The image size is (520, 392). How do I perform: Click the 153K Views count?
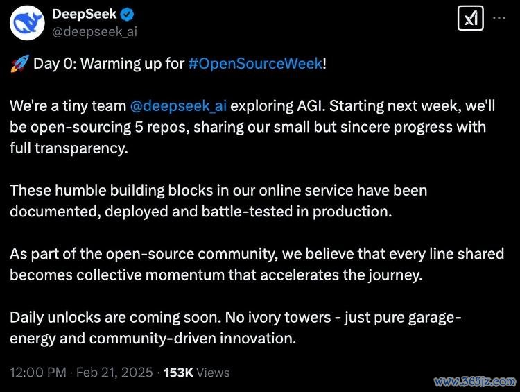(197, 373)
